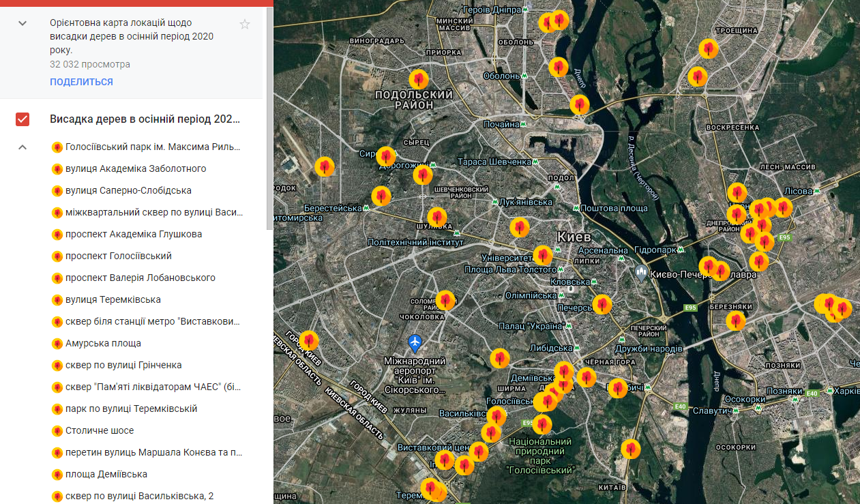Star this map with the star icon

(245, 25)
